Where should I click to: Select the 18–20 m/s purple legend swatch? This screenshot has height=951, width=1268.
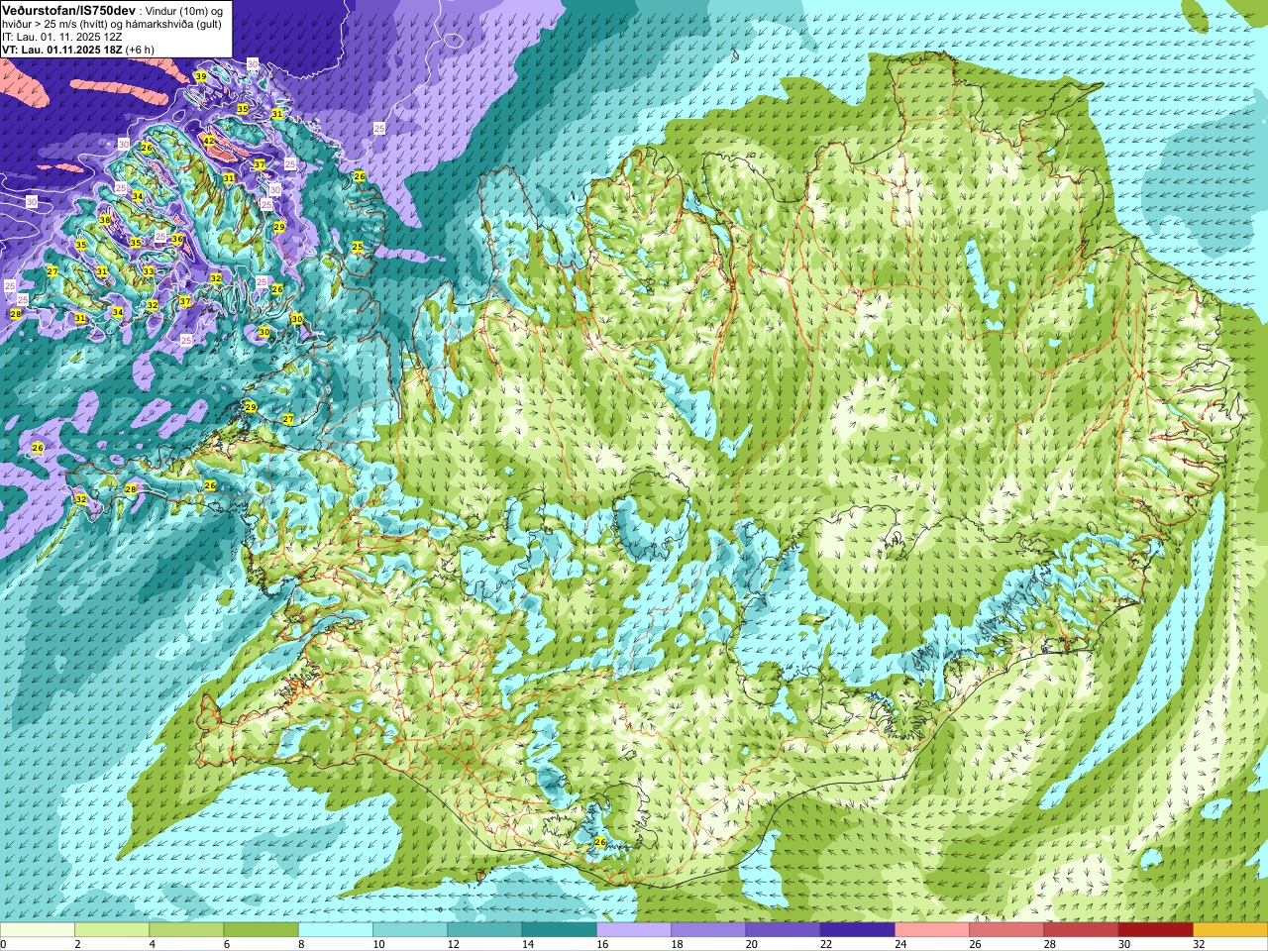point(708,930)
